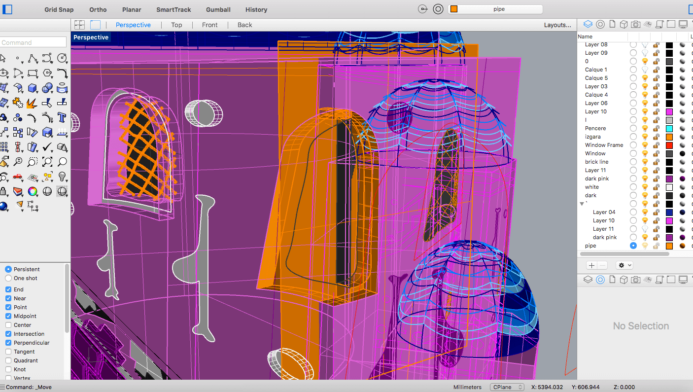This screenshot has height=392, width=693.
Task: Click the Pencere layer cyan color swatch
Action: (x=669, y=128)
